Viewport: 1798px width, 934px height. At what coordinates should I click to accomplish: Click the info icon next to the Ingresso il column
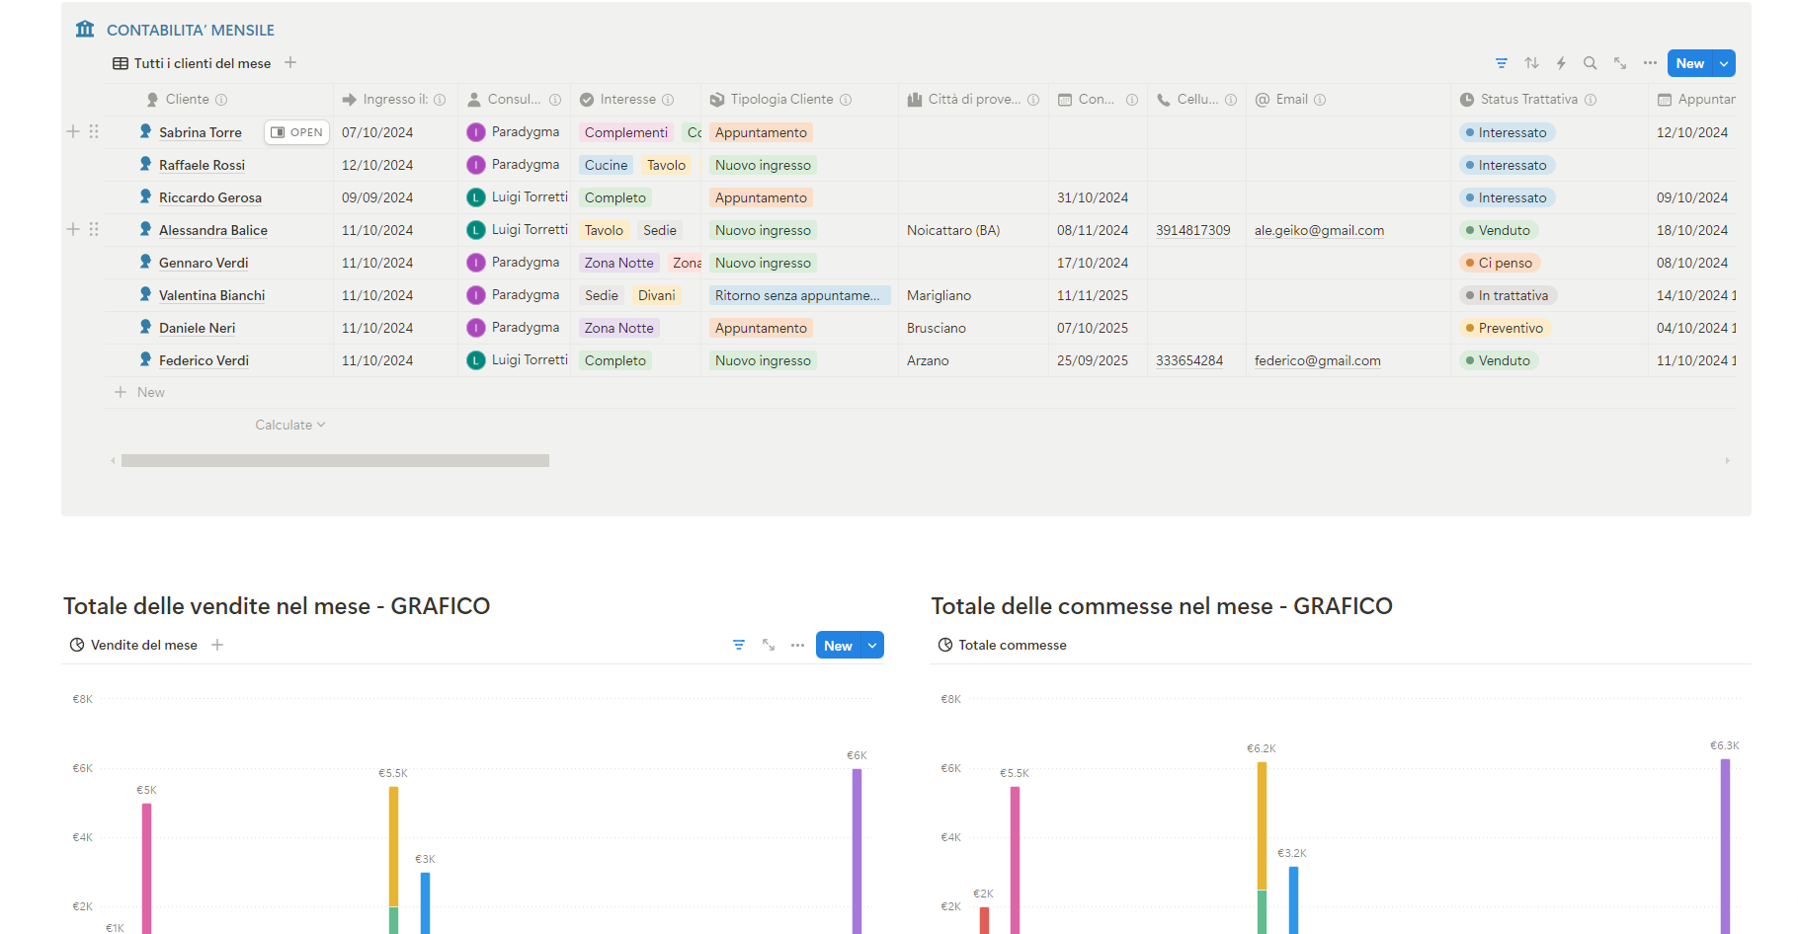(440, 100)
